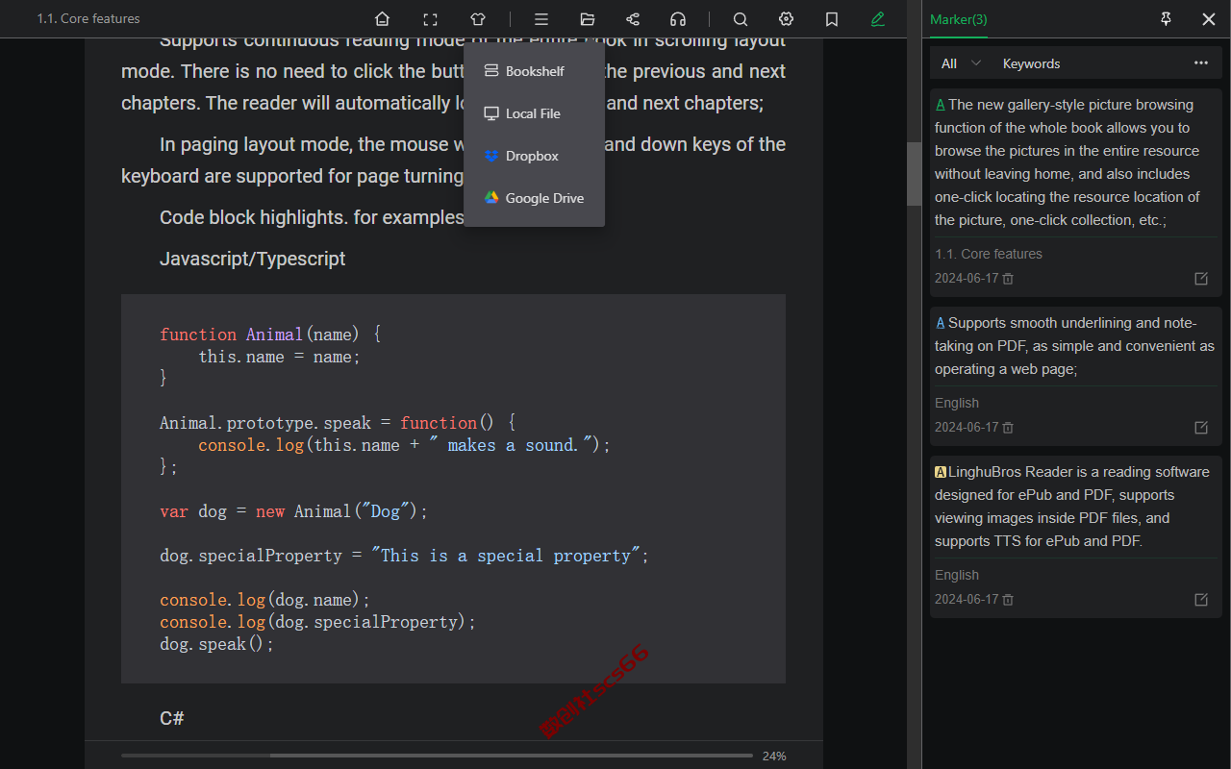Click the code line 'this.name = name;'
Screen dimensions: 1231x769
(x=279, y=357)
